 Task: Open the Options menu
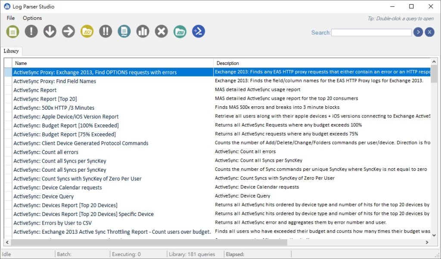pyautogui.click(x=32, y=18)
